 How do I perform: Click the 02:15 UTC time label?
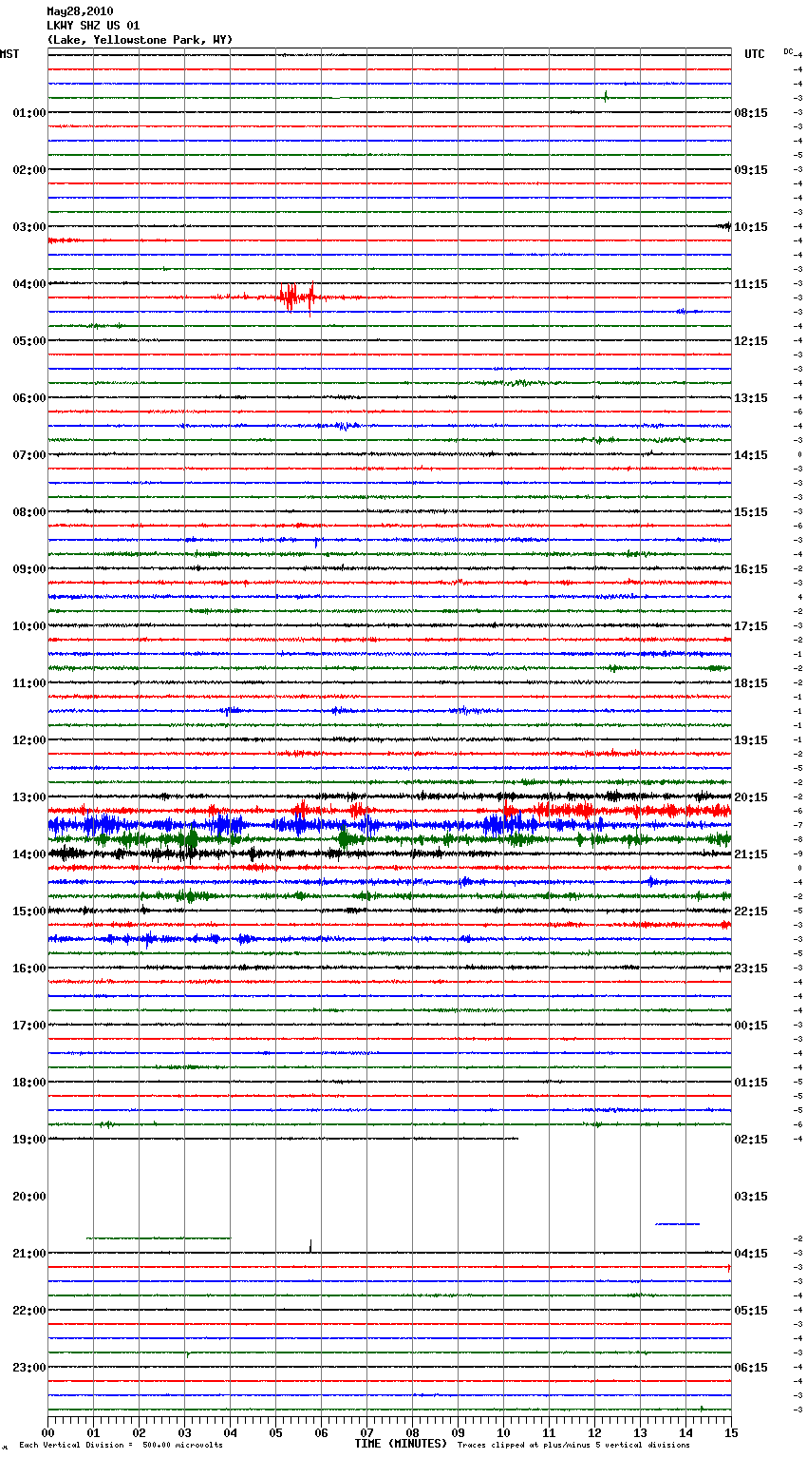(x=751, y=1140)
